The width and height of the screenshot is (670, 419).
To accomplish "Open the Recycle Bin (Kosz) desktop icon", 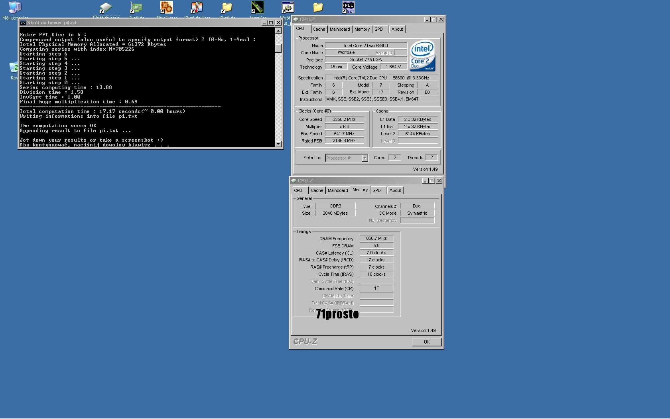I will 14,67.
